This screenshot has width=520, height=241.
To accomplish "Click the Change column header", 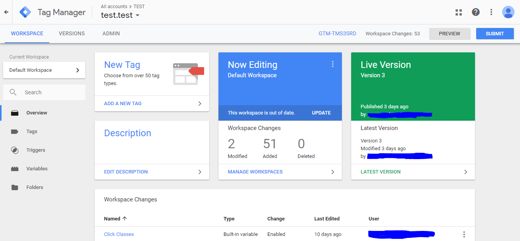I will click(276, 219).
